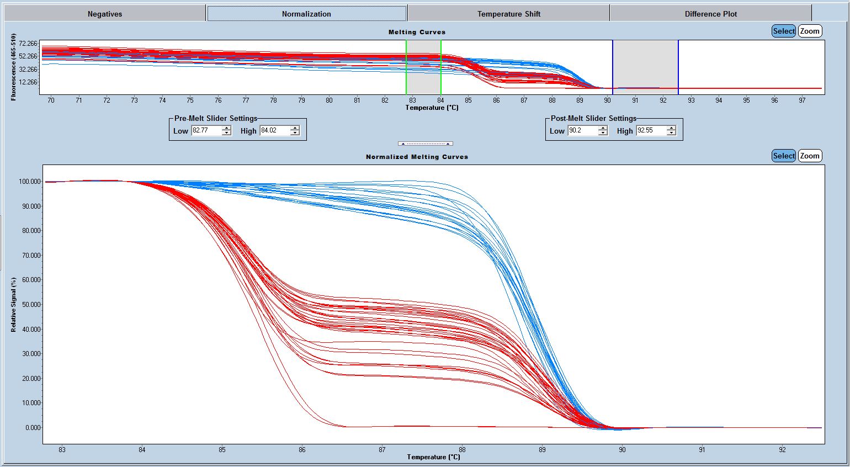Image resolution: width=850 pixels, height=467 pixels.
Task: Click the left green pre-melt slider line
Action: point(406,66)
